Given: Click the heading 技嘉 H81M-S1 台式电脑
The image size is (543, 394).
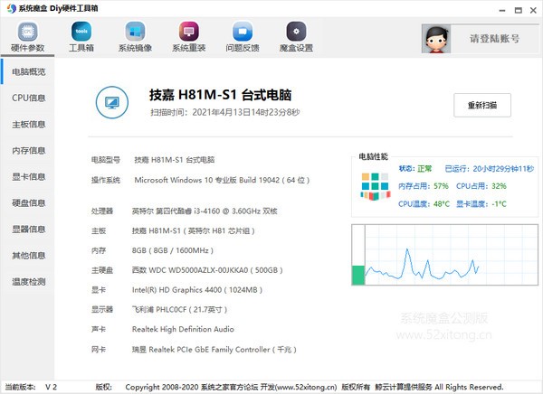Looking at the screenshot, I should (x=220, y=95).
